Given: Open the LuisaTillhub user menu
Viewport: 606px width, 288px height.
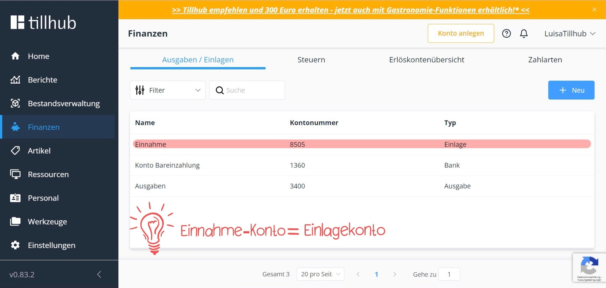Looking at the screenshot, I should (x=570, y=34).
